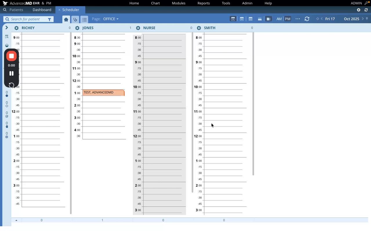This screenshot has width=371, height=231.
Task: Open the Fri 17 date picker
Action: (330, 19)
